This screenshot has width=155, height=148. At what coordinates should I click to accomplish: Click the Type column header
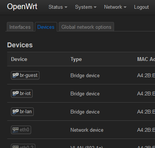[x=76, y=59]
